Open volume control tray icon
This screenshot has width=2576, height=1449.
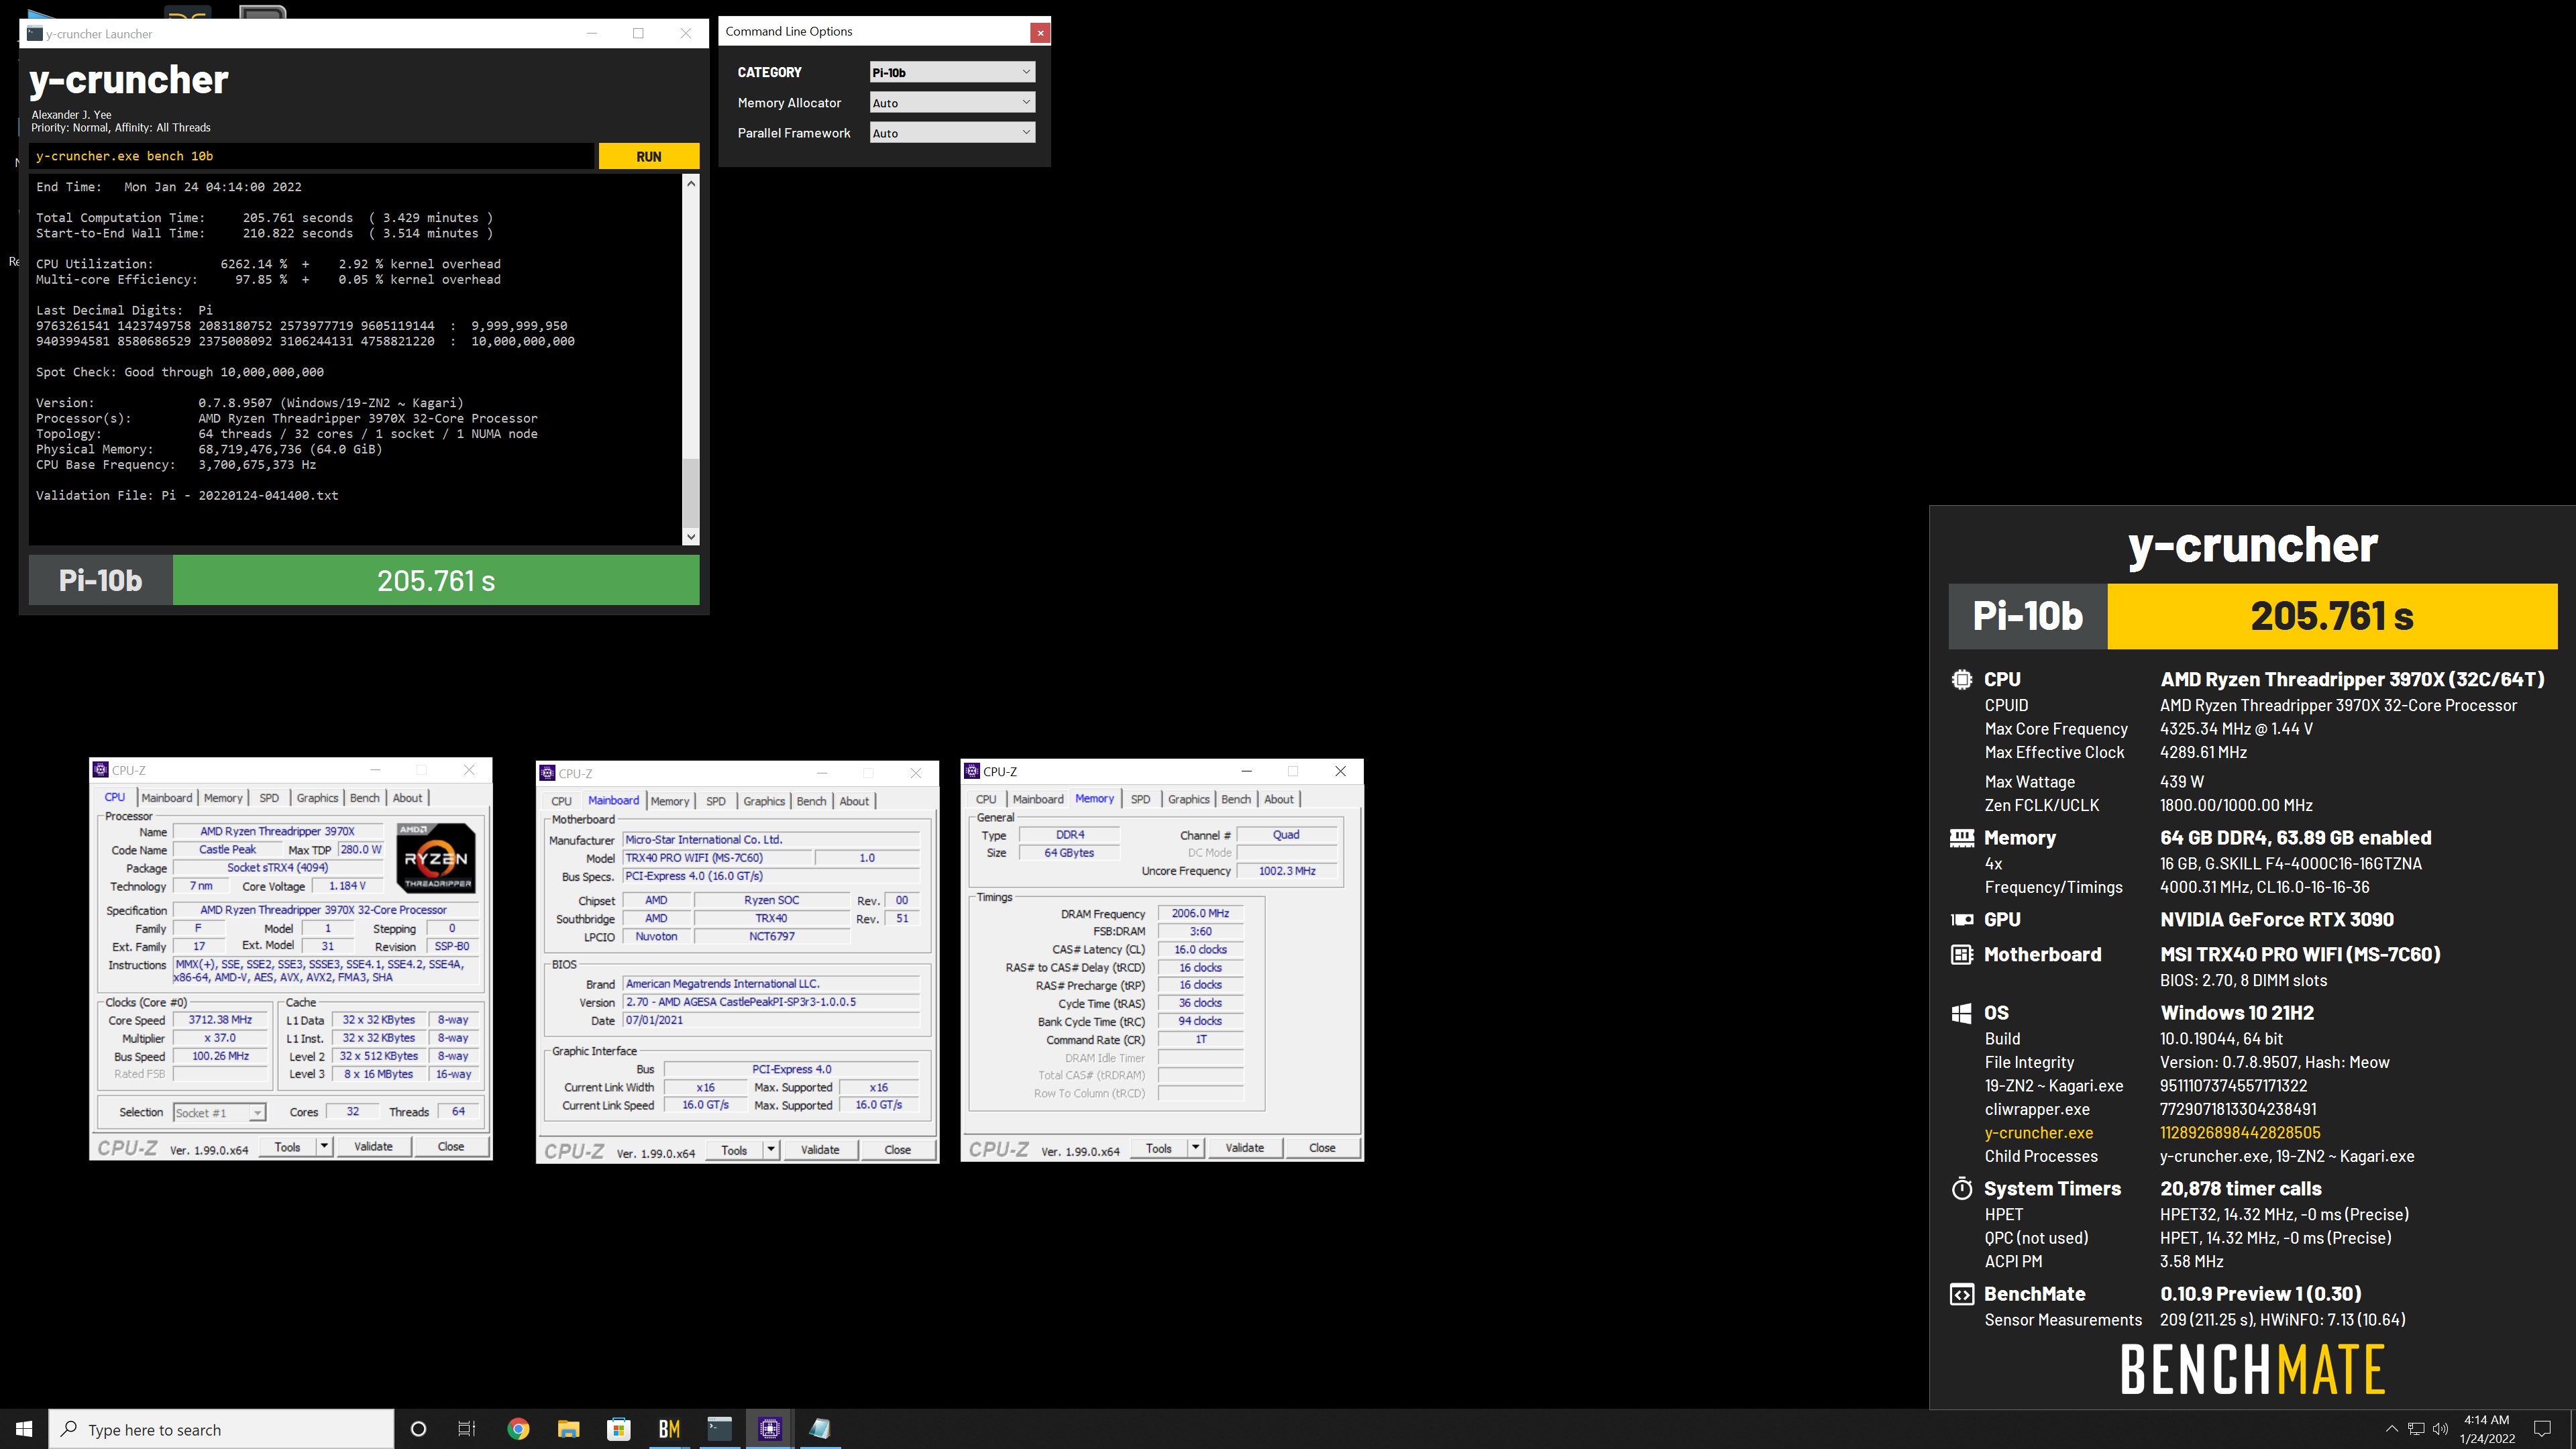(x=2441, y=1429)
